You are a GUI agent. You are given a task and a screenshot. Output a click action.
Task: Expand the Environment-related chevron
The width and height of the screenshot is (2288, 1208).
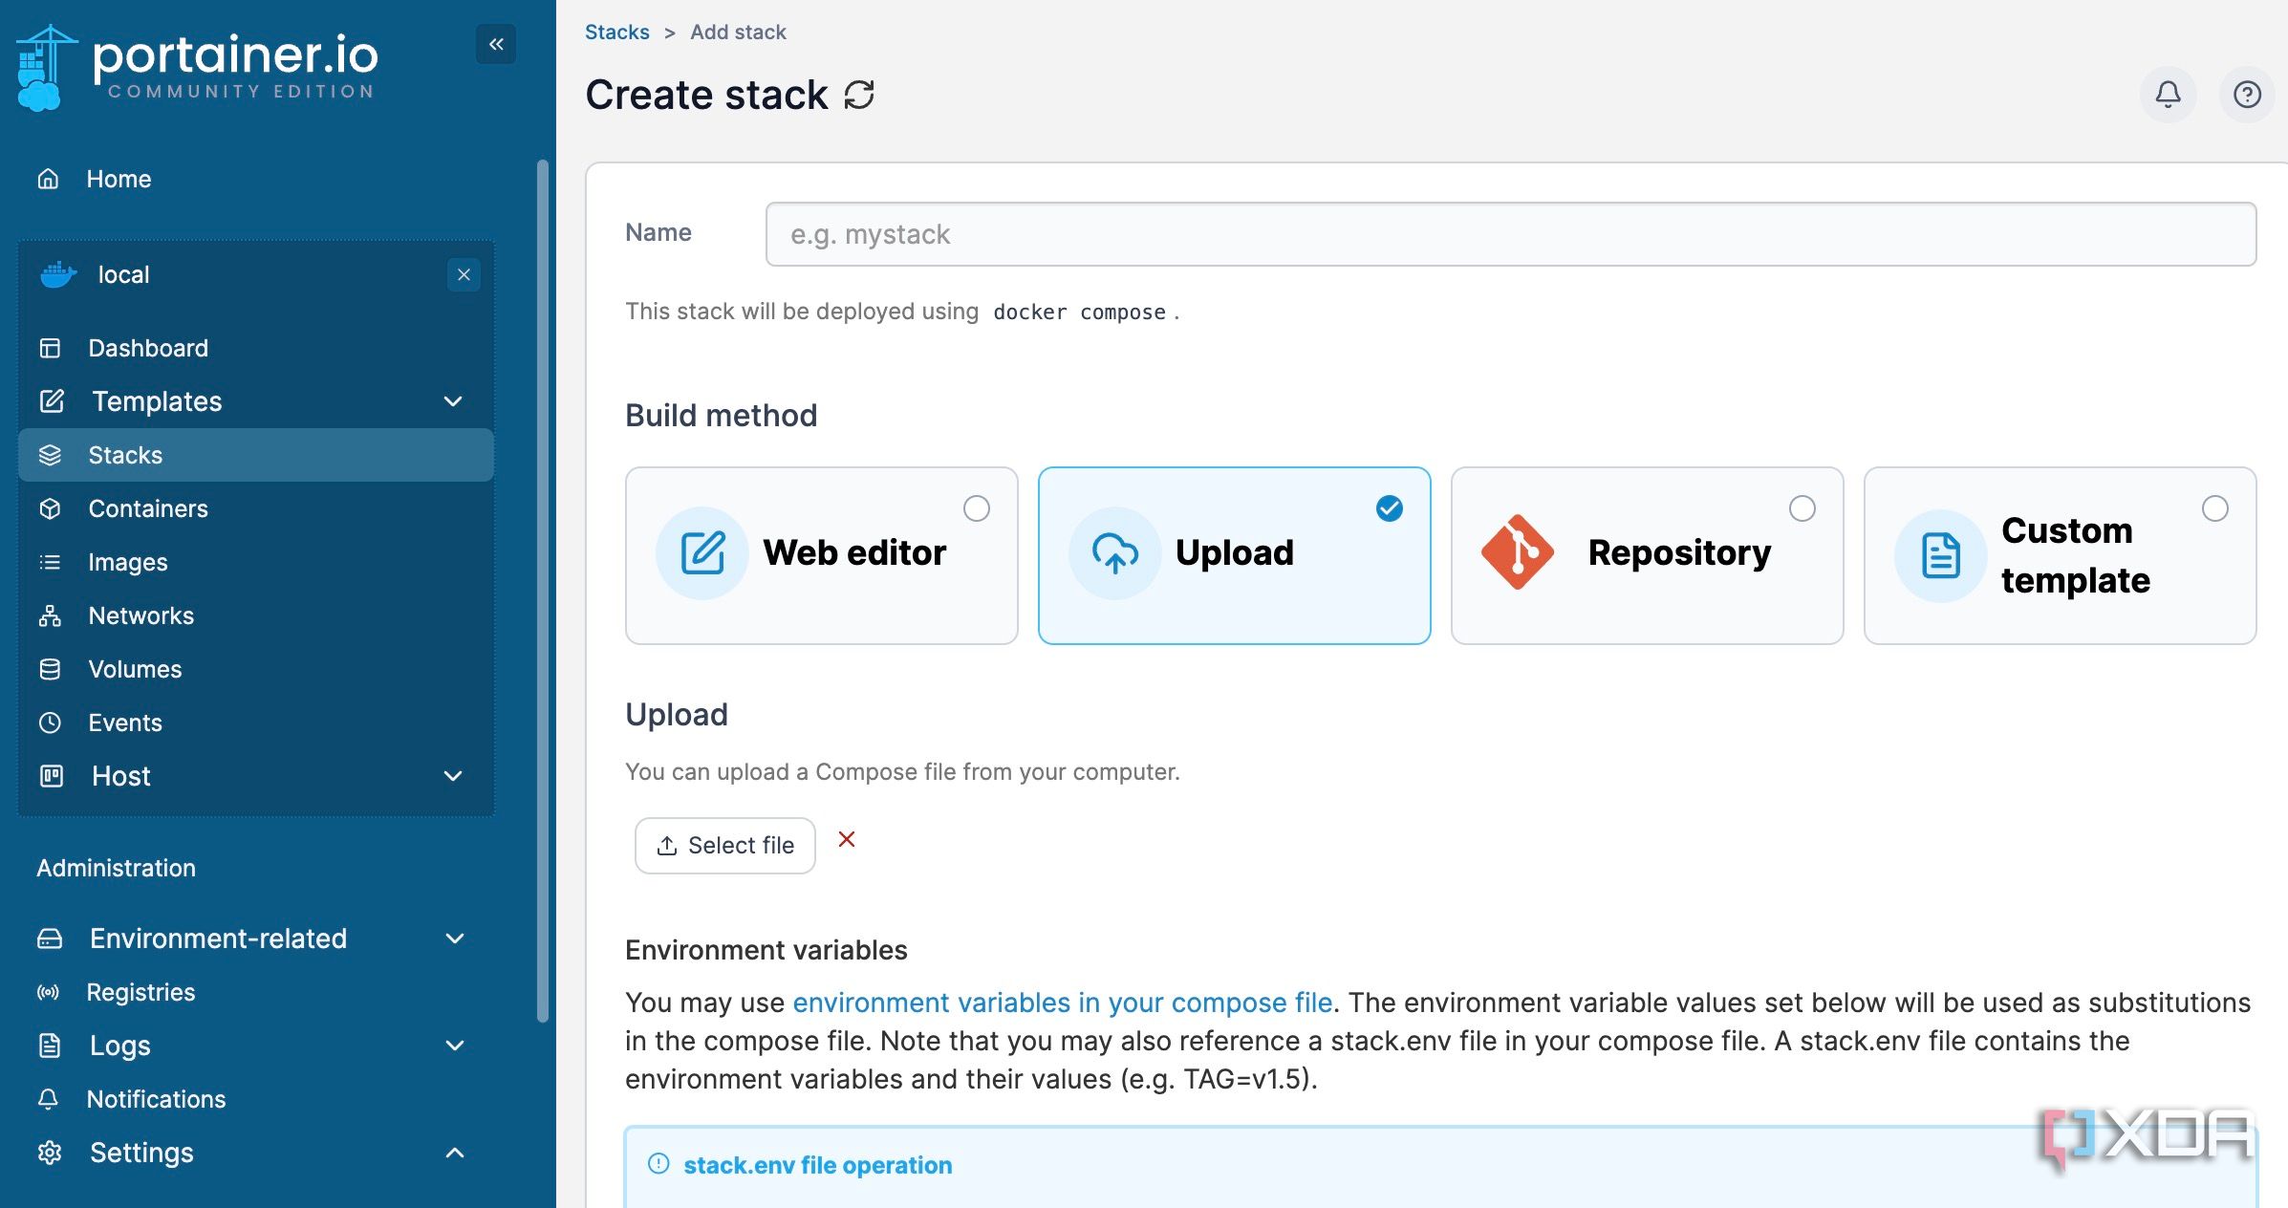(456, 938)
